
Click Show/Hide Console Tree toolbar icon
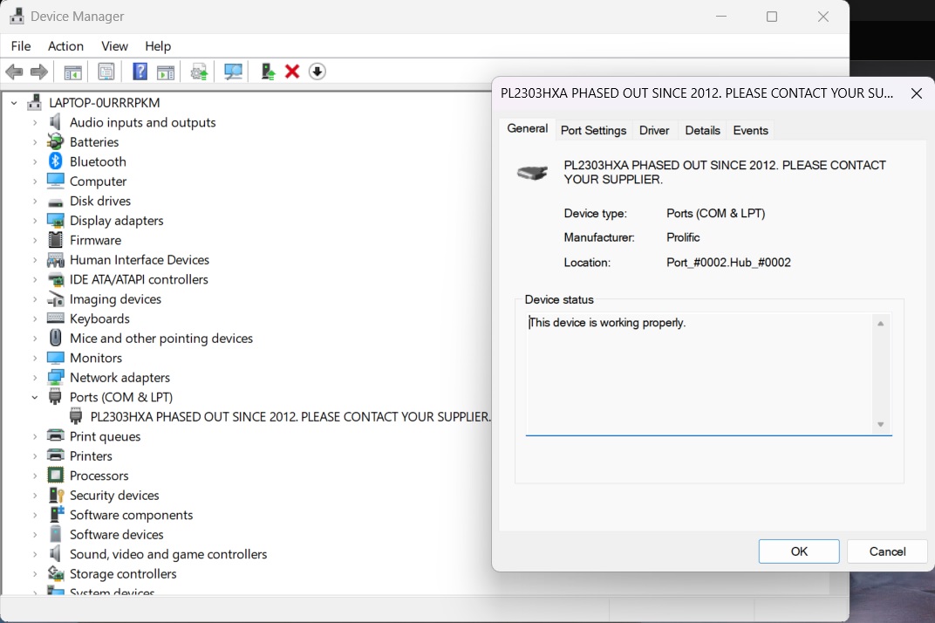(72, 72)
